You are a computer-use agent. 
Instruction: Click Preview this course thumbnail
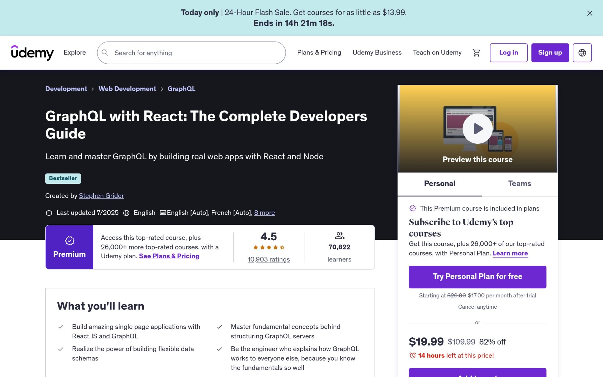477,129
